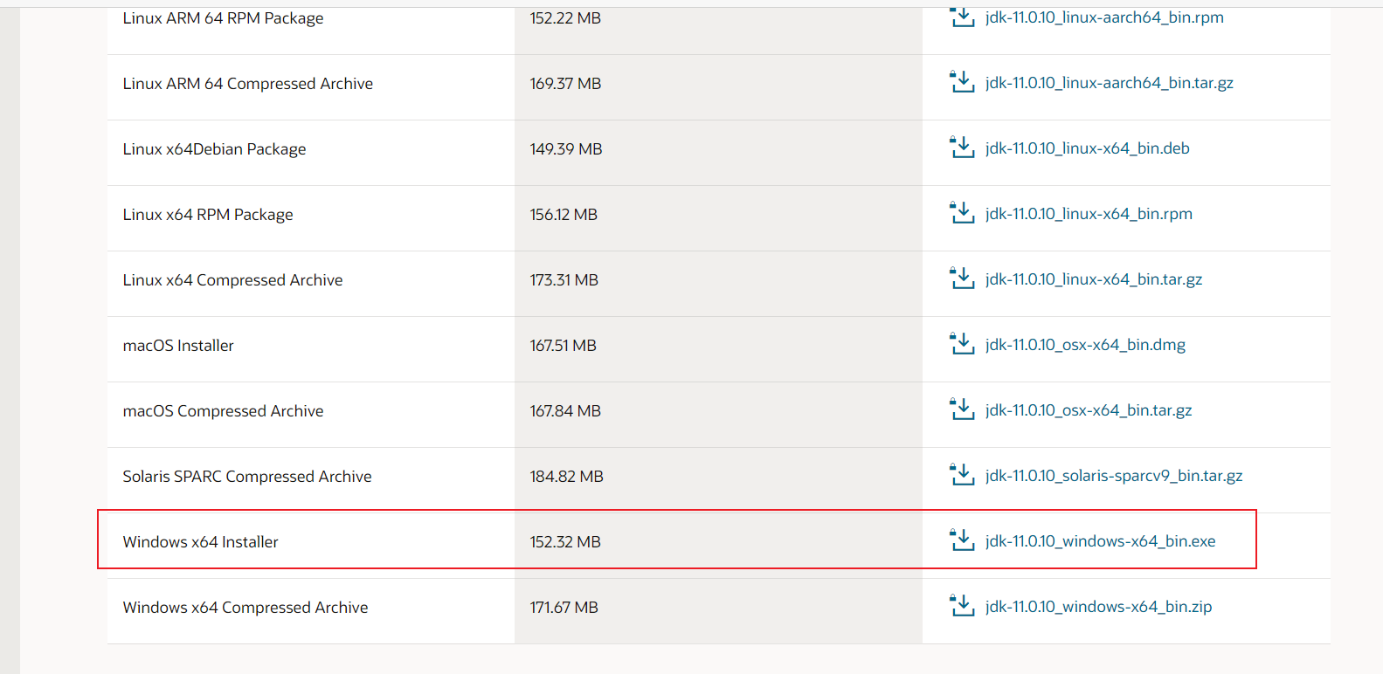1383x674 pixels.
Task: Select 'Linux x64Debian Package' text
Action: point(214,149)
